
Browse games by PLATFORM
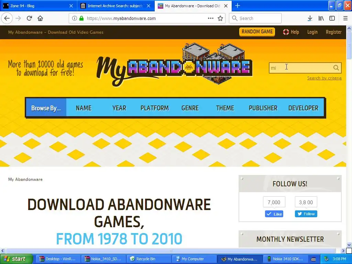click(154, 108)
